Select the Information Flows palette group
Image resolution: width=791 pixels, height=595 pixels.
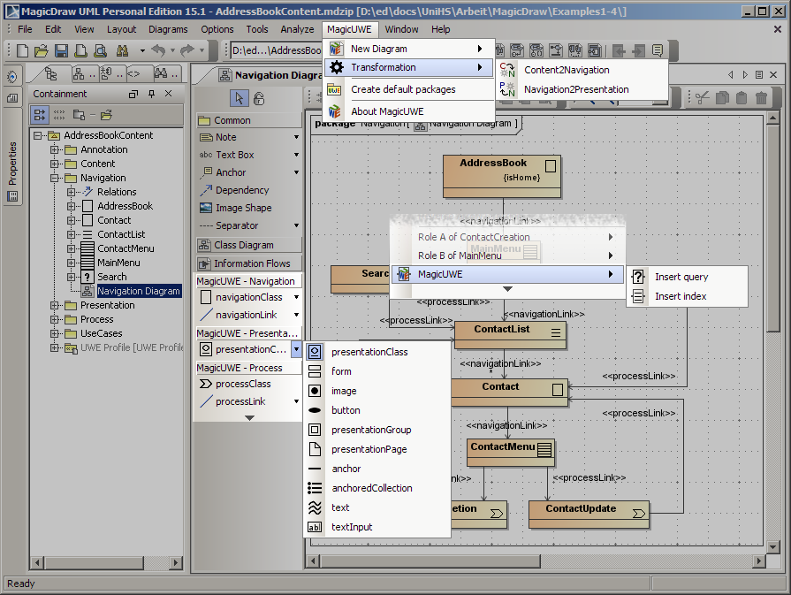coord(248,263)
